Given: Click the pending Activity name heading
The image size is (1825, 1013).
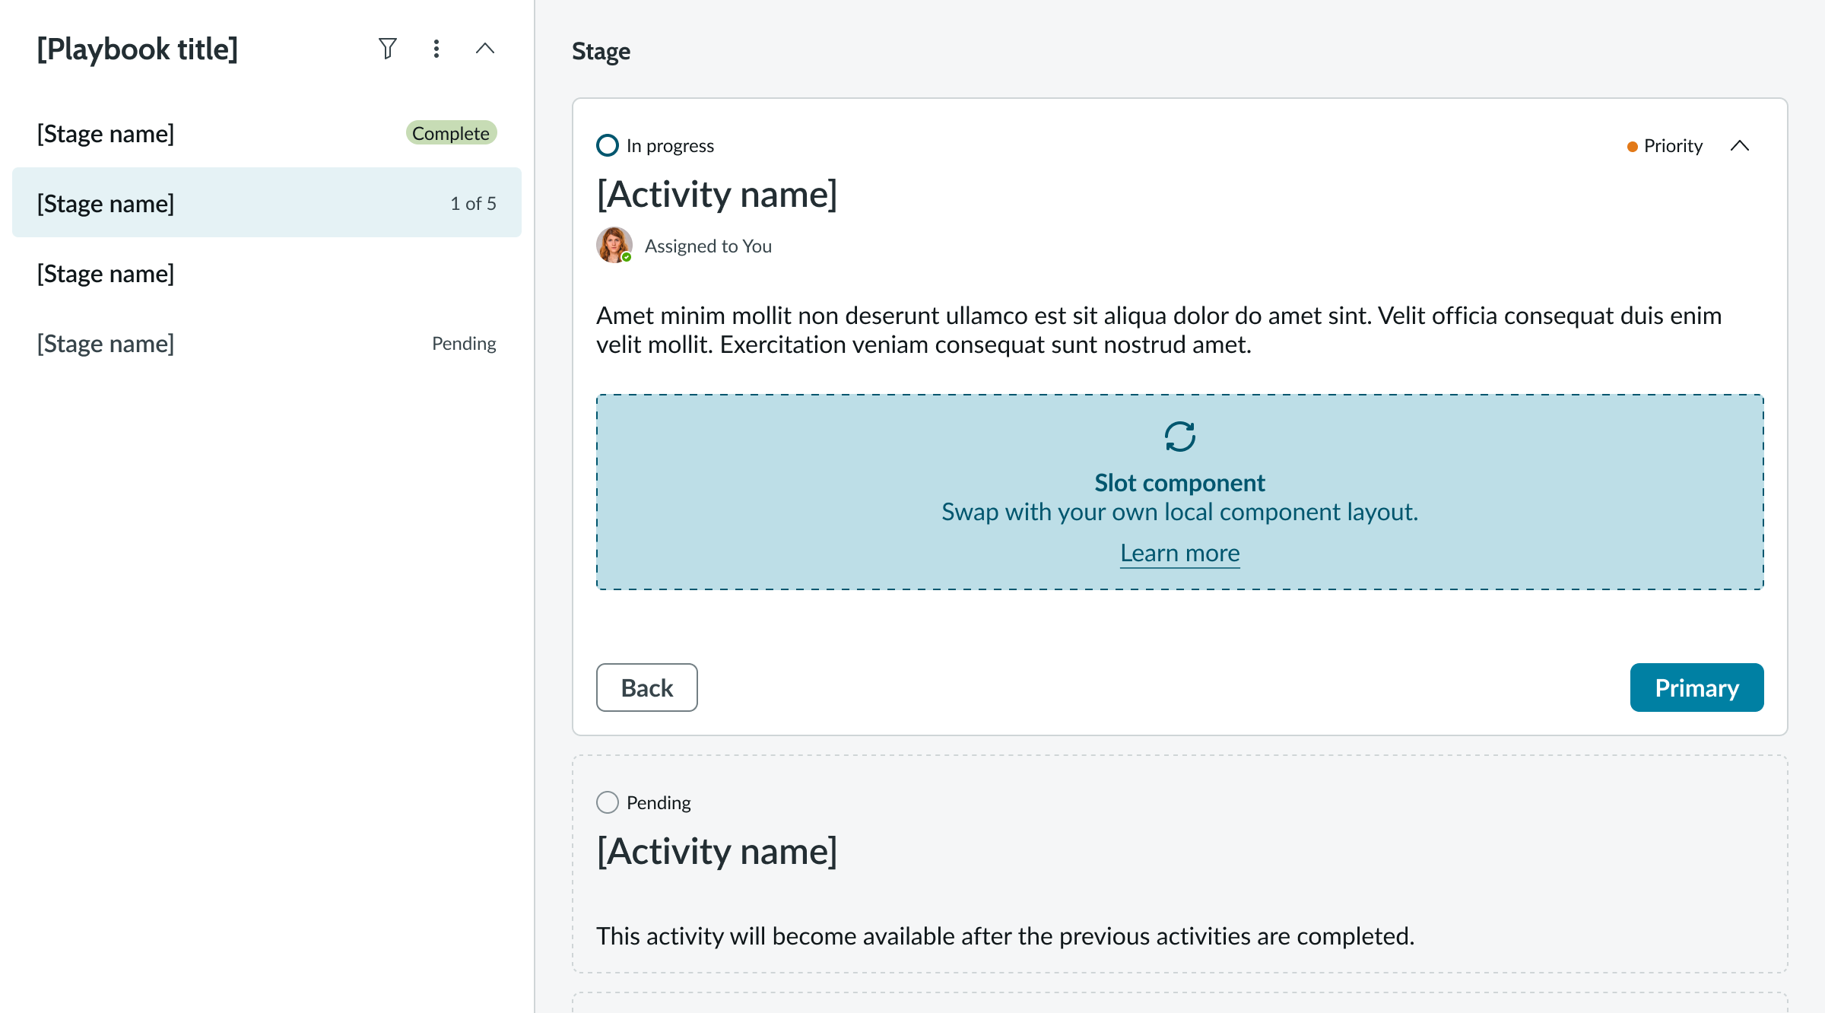Looking at the screenshot, I should pos(716,851).
